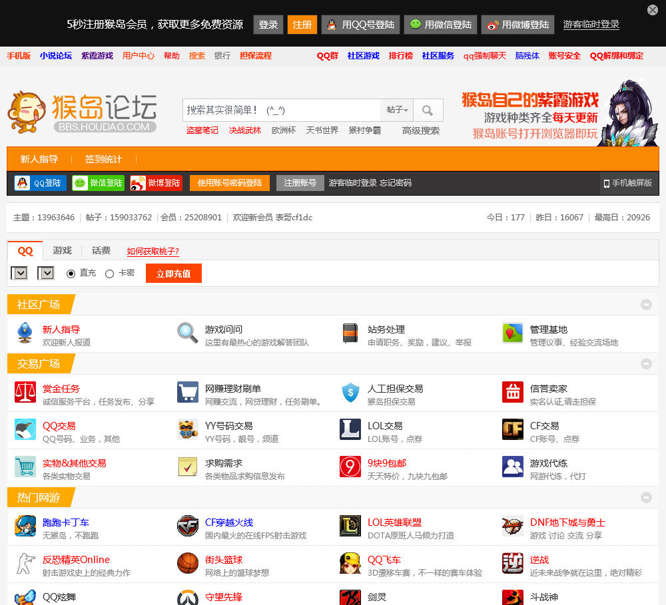666x605 pixels.
Task: Collapse the 社区广场 section
Action: coord(646,304)
